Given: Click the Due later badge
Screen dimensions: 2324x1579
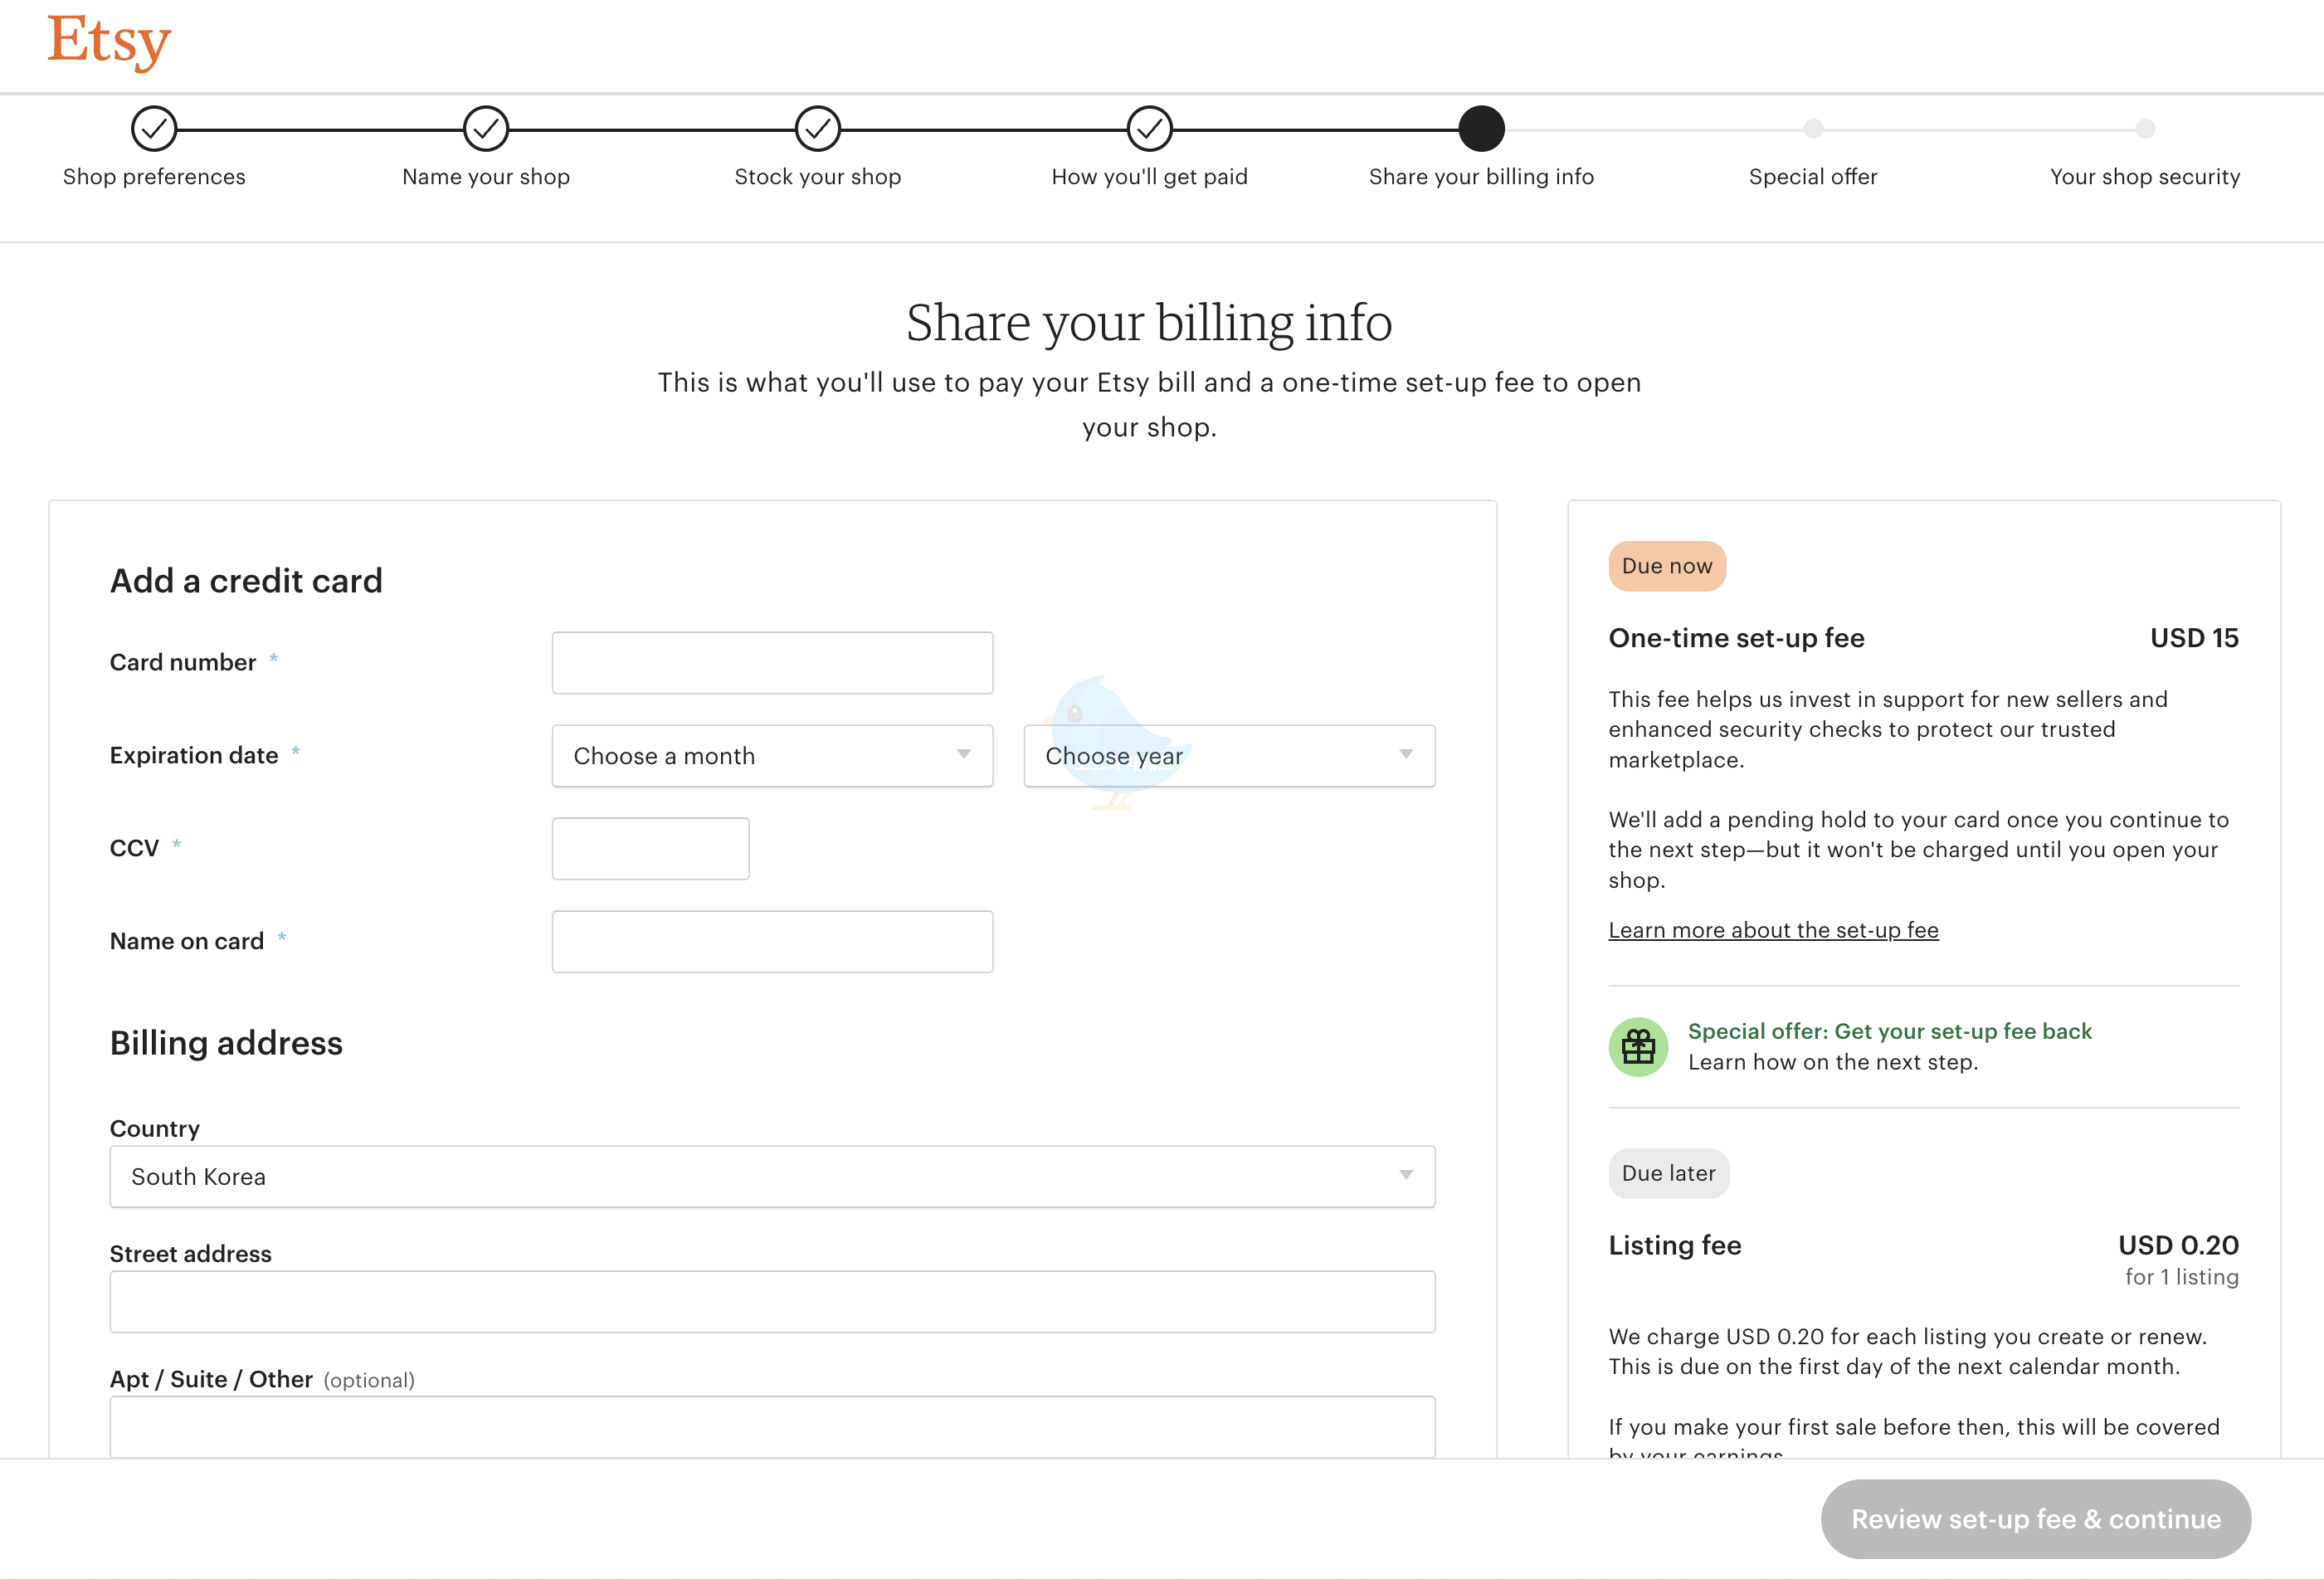Looking at the screenshot, I should point(1668,1173).
